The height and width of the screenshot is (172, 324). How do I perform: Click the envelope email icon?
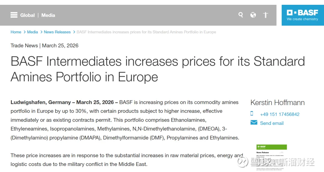click(x=254, y=122)
